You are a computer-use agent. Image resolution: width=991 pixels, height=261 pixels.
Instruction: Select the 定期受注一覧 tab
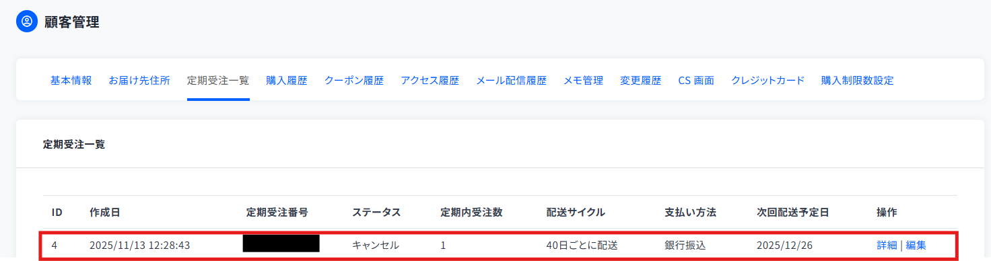(x=218, y=81)
